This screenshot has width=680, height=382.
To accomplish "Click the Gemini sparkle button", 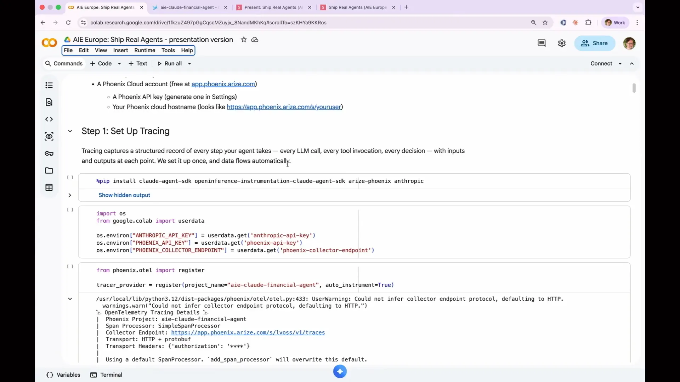I will pyautogui.click(x=340, y=371).
